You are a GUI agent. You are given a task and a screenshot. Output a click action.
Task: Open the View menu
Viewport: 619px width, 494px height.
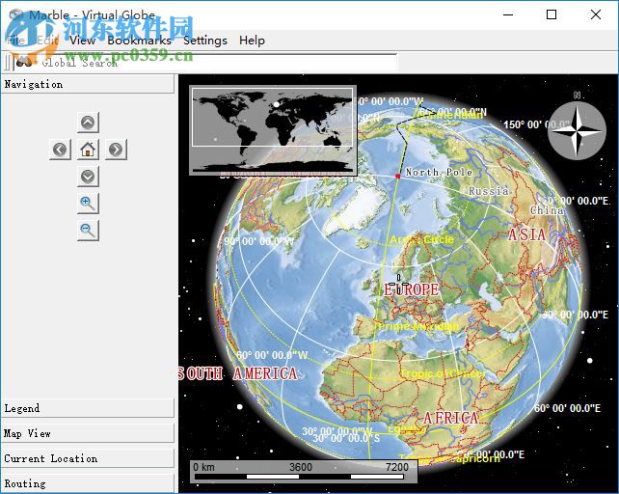click(83, 41)
